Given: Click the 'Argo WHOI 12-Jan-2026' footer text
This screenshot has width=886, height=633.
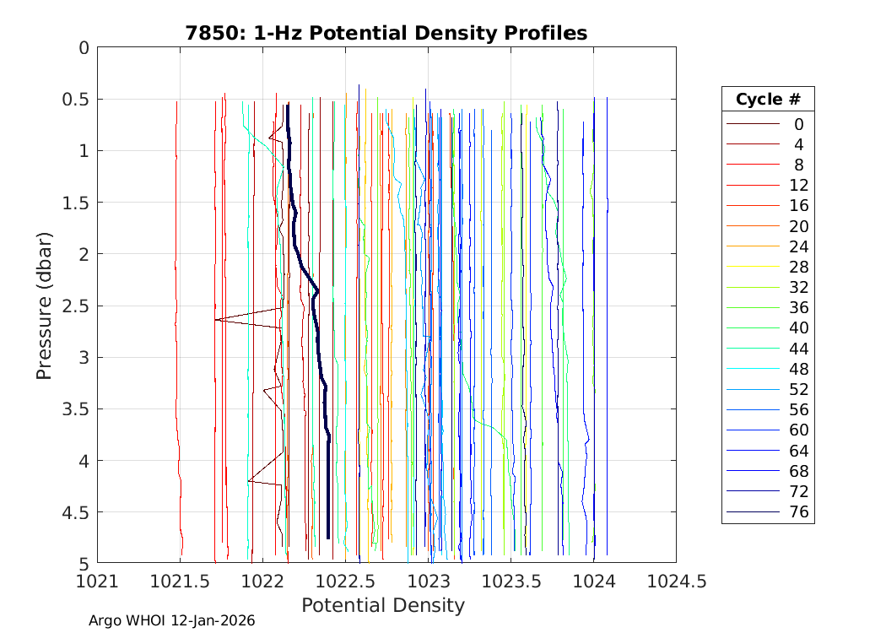Looking at the screenshot, I should coord(171,620).
